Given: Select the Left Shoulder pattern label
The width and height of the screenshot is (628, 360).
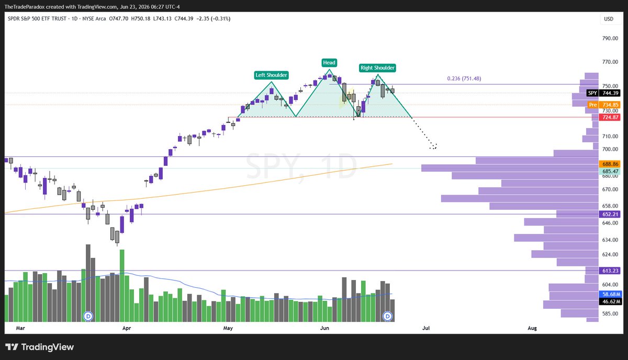Looking at the screenshot, I should coord(272,75).
